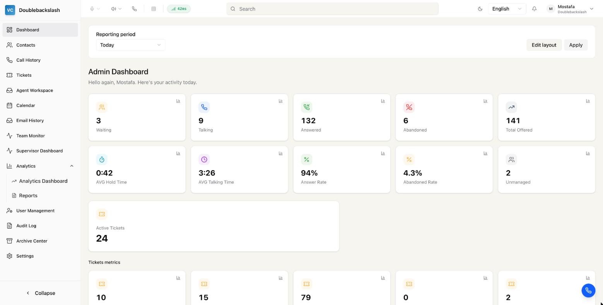Click the floating blue phone dialer button
The height and width of the screenshot is (305, 603).
coord(588,291)
